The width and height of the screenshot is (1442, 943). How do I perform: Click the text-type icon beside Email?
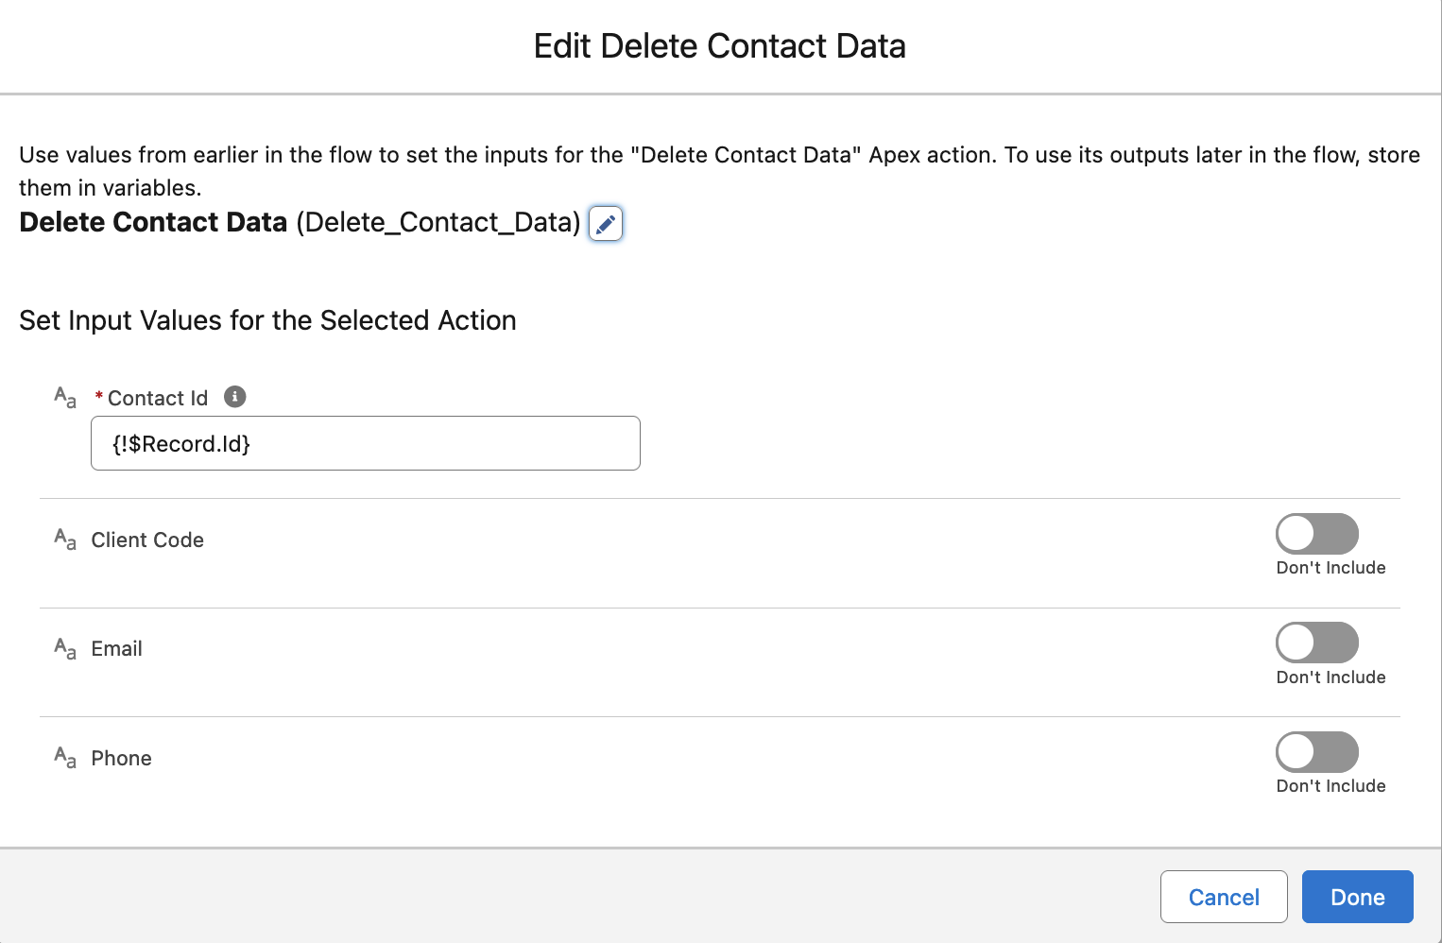(65, 649)
